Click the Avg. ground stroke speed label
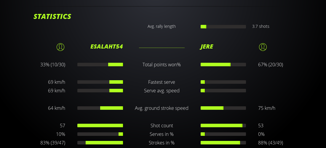326x148 pixels. [162, 108]
